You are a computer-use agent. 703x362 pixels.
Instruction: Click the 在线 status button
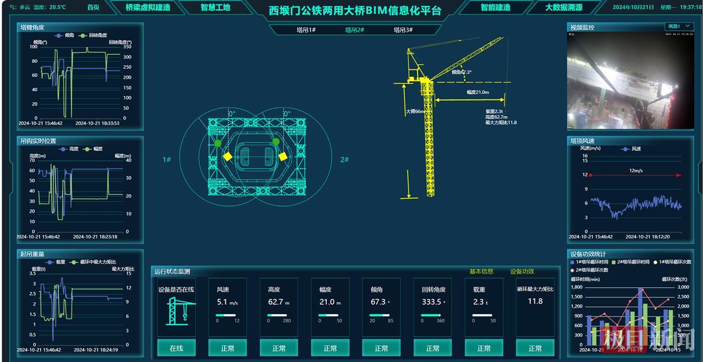point(176,348)
